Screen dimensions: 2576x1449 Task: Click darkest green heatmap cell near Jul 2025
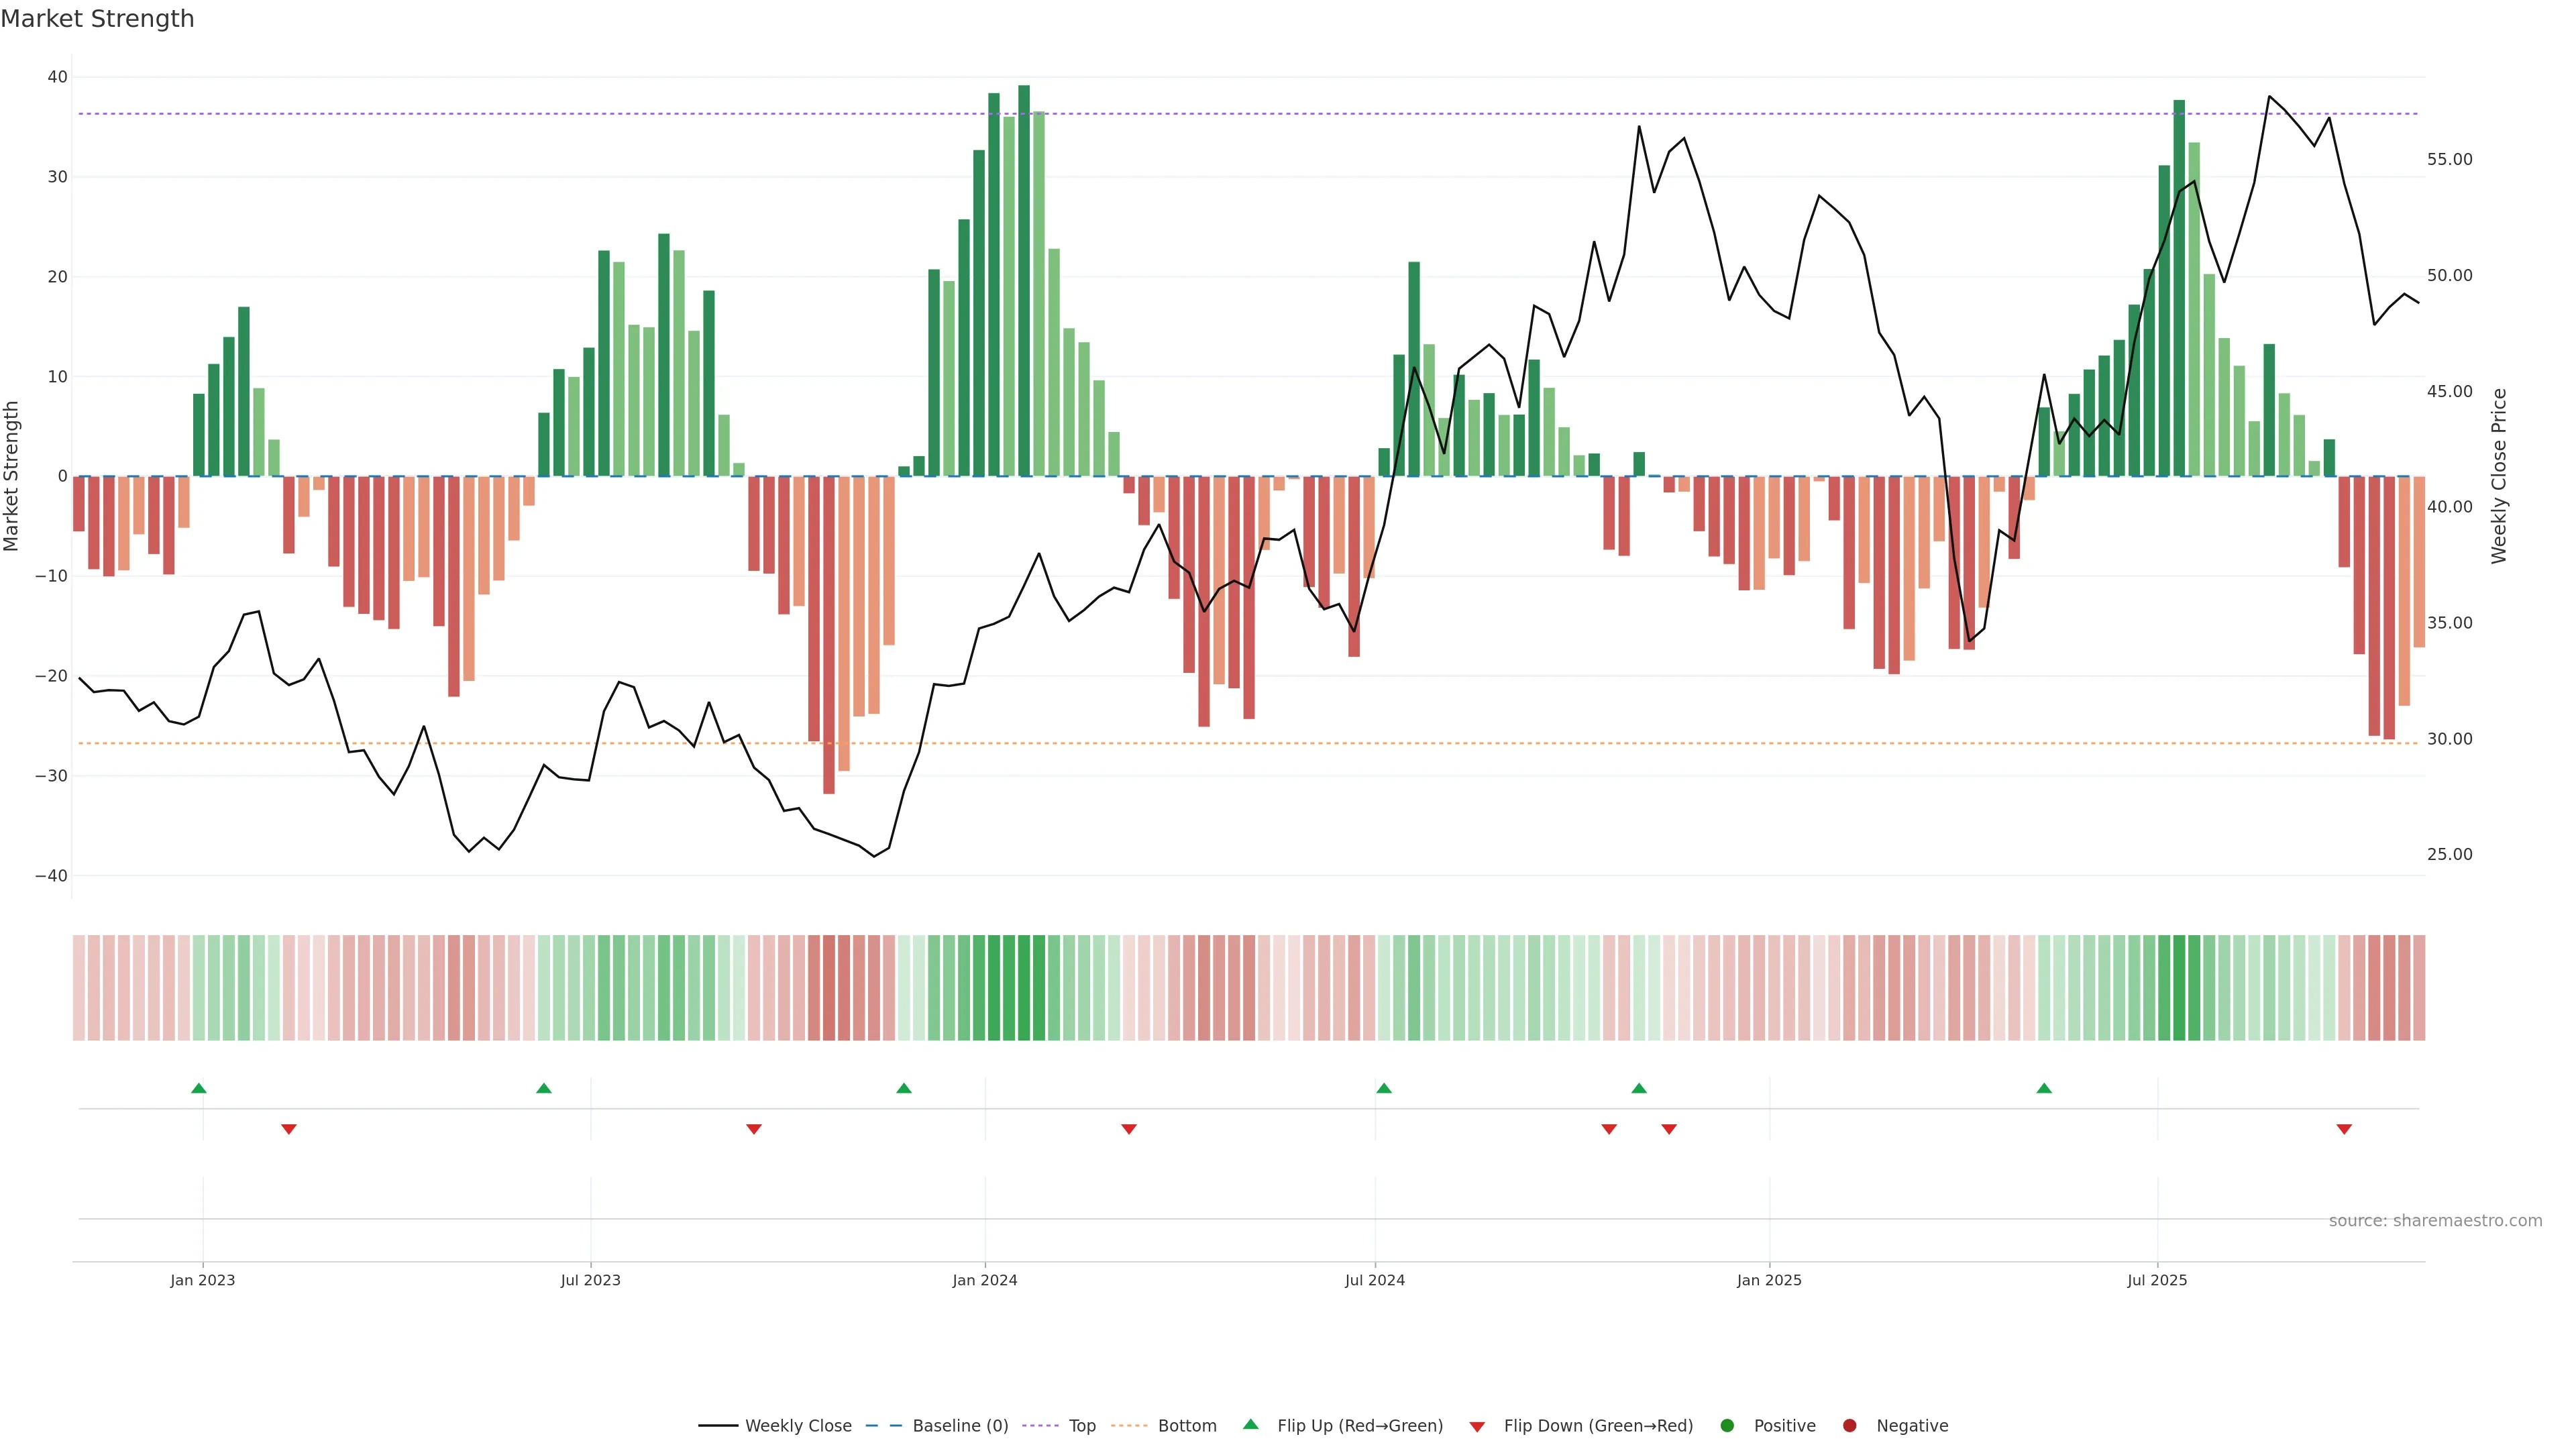(x=2179, y=988)
